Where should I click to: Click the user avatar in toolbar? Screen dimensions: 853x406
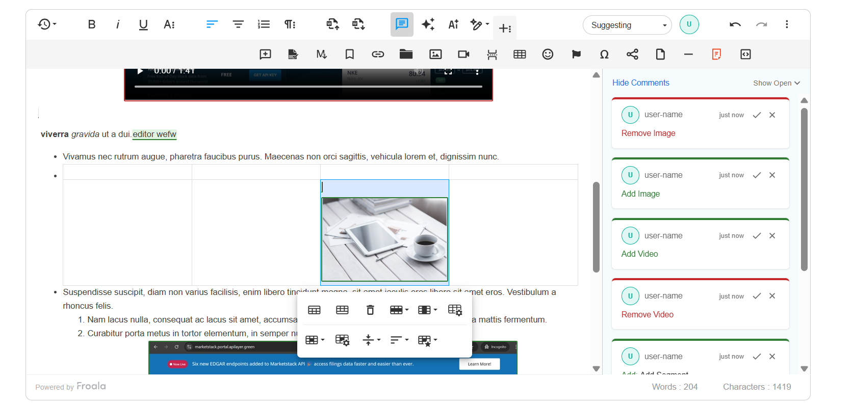(689, 24)
